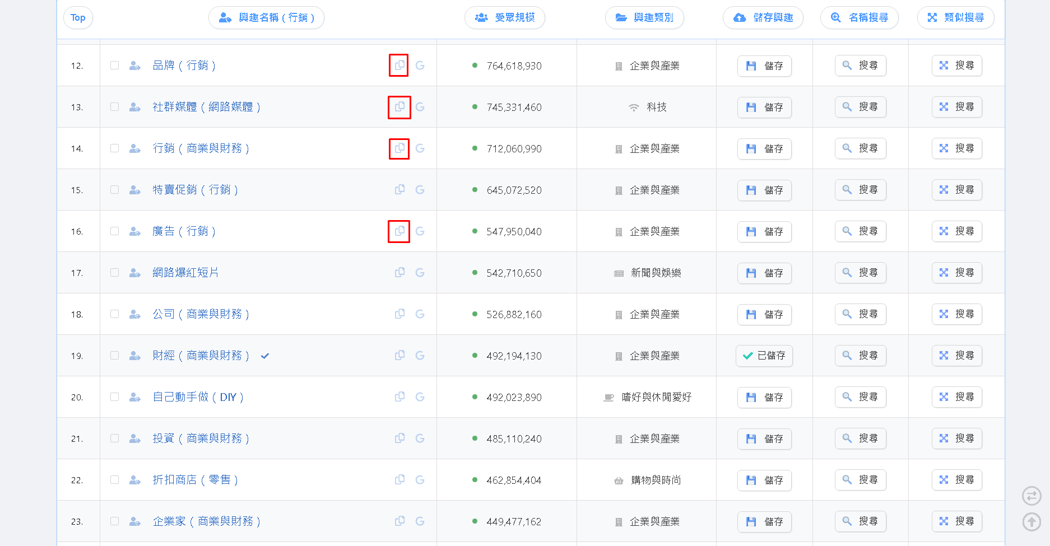Save 公司（商業與財務）interest with 儲存

[764, 315]
